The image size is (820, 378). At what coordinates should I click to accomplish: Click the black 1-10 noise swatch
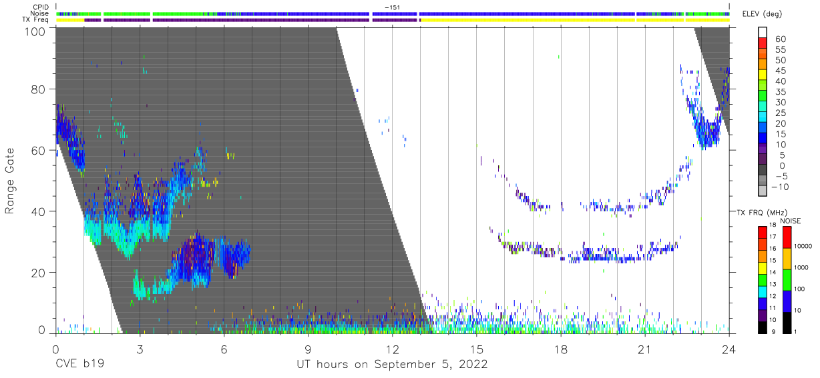pos(786,322)
